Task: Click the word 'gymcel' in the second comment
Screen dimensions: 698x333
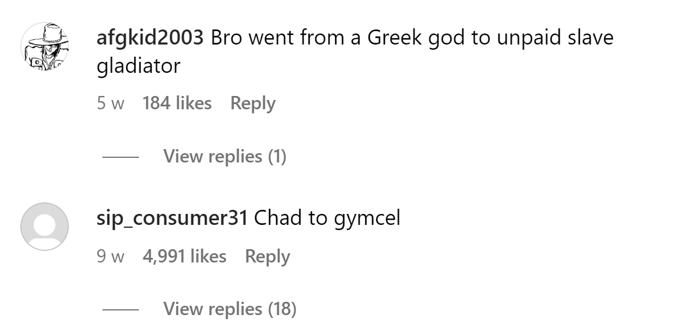Action: coord(367,218)
